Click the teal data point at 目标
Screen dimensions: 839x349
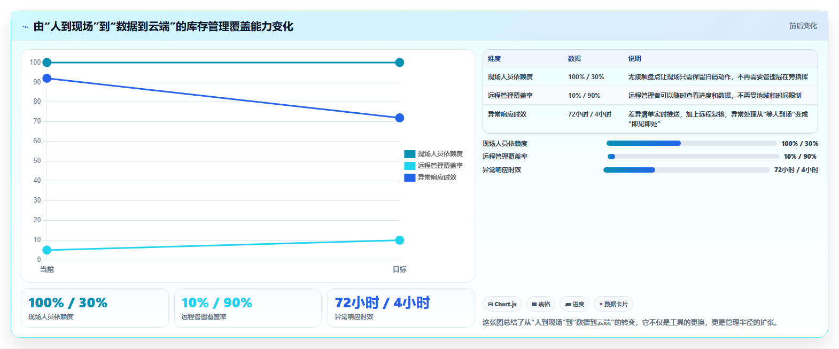point(400,63)
